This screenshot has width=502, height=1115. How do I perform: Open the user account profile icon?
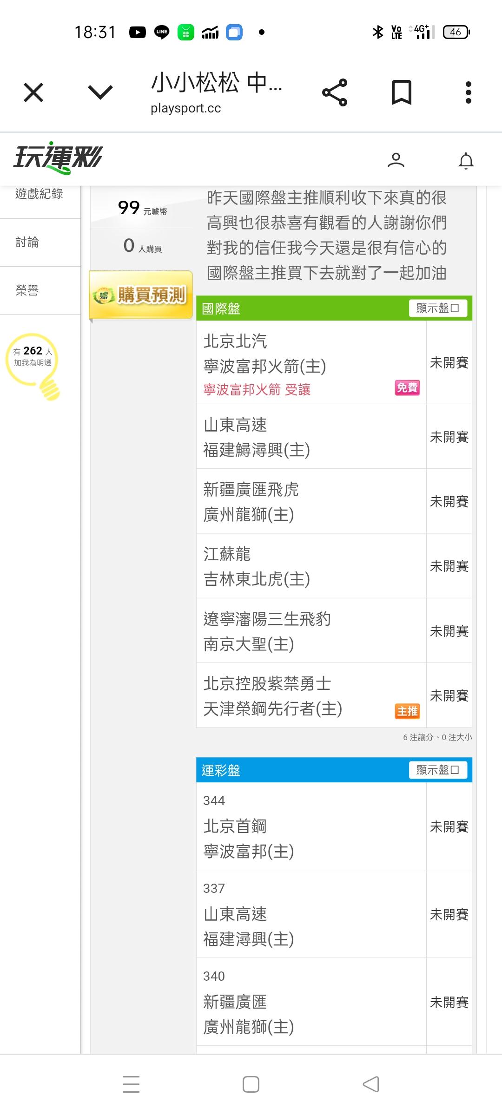(396, 160)
